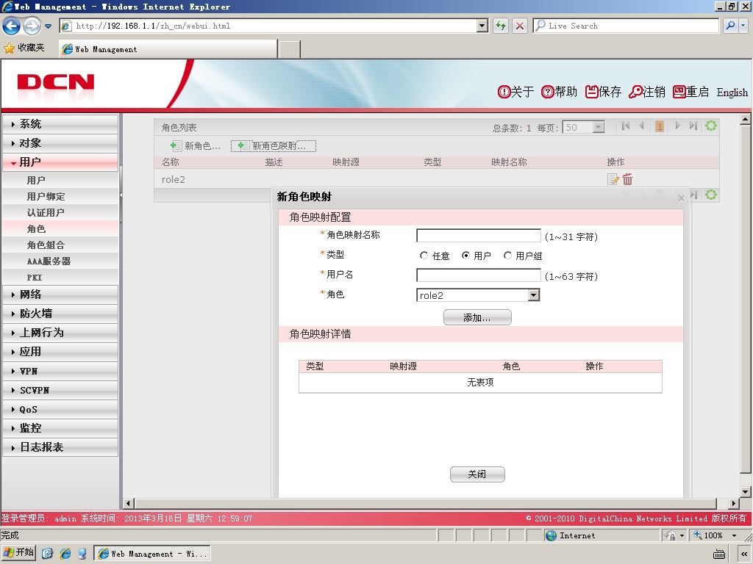Screen dimensions: 753x564
Task: Open the 角色 dropdown showing role2
Action: (x=534, y=295)
